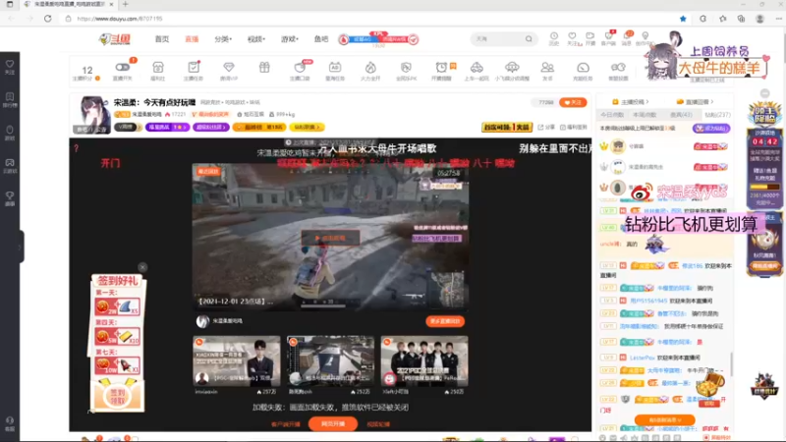Screen dimensions: 786x442
Task: Open the client download icon
Action: point(608,38)
